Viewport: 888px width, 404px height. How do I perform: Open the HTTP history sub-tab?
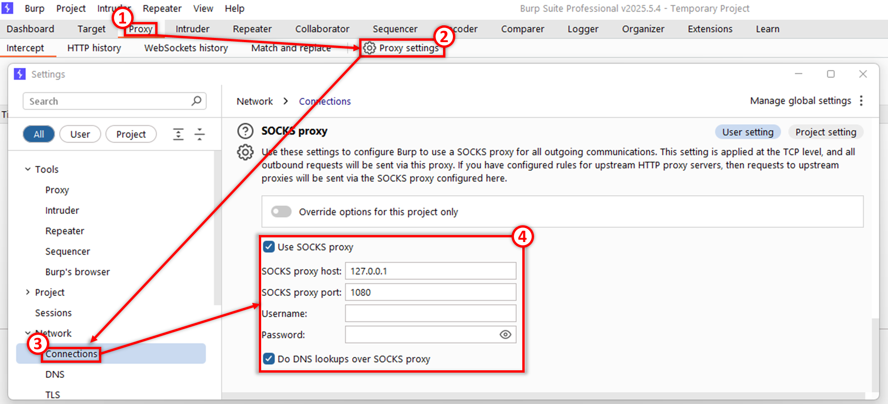[x=94, y=48]
